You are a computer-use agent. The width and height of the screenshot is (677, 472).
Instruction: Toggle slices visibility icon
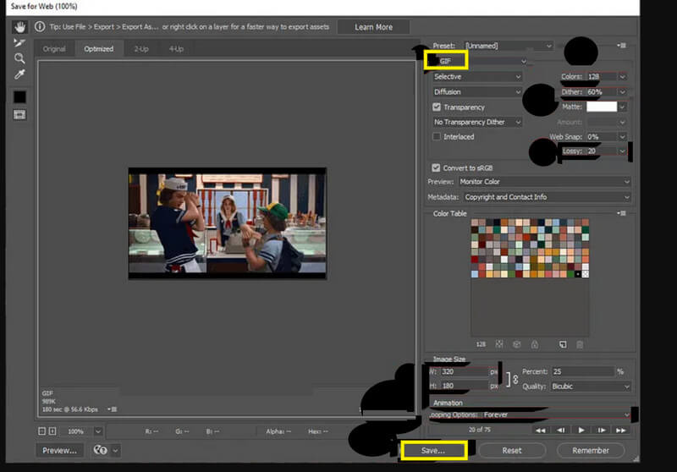19,115
